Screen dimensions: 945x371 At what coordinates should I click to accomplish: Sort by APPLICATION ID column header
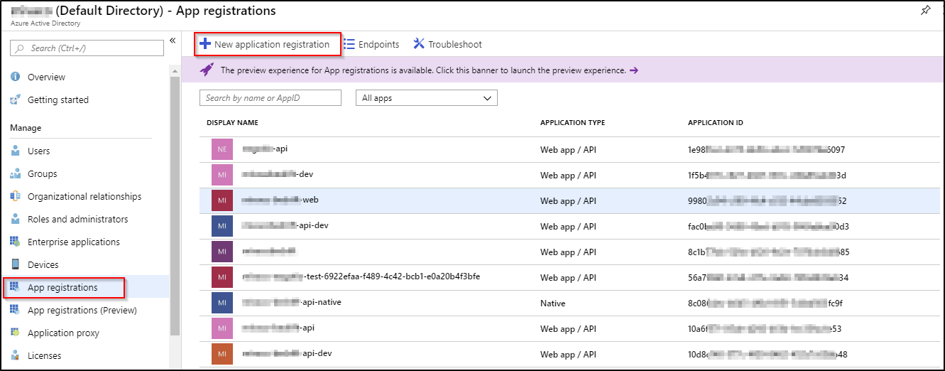pyautogui.click(x=716, y=123)
